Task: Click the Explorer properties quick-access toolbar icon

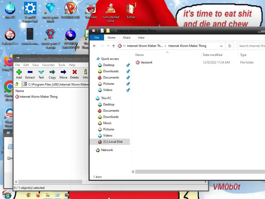Action: click(x=102, y=31)
